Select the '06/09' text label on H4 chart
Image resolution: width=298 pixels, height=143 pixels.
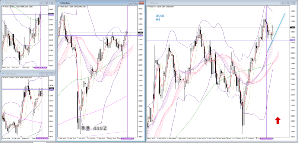pyautogui.click(x=160, y=16)
